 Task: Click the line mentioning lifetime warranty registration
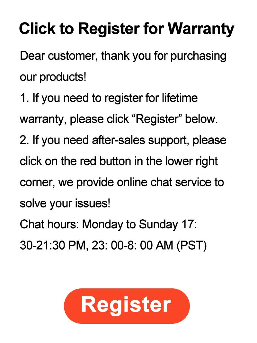[x=109, y=98]
